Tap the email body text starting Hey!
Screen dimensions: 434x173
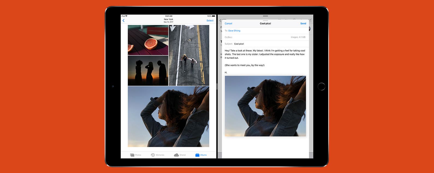tap(265, 54)
